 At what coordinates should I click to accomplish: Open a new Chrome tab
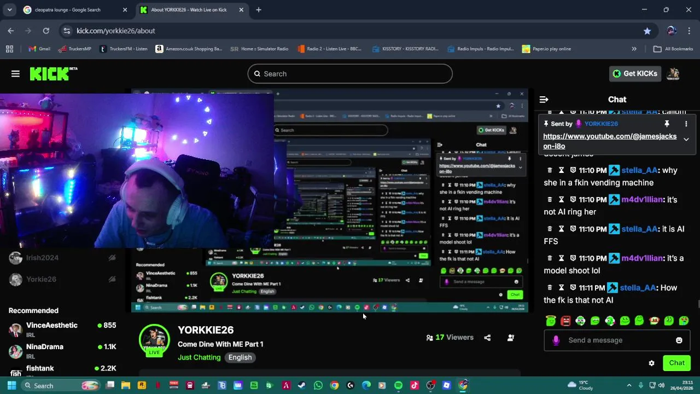(x=259, y=10)
